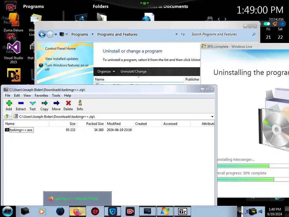
Task: Open the File menu in 7-Zip
Action: pyautogui.click(x=8, y=96)
